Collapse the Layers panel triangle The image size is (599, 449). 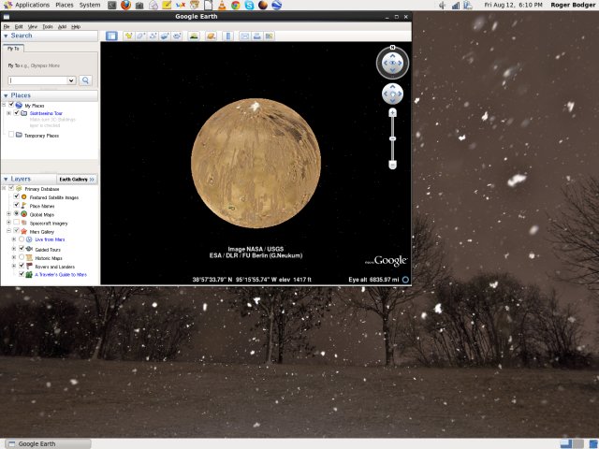[x=6, y=179]
